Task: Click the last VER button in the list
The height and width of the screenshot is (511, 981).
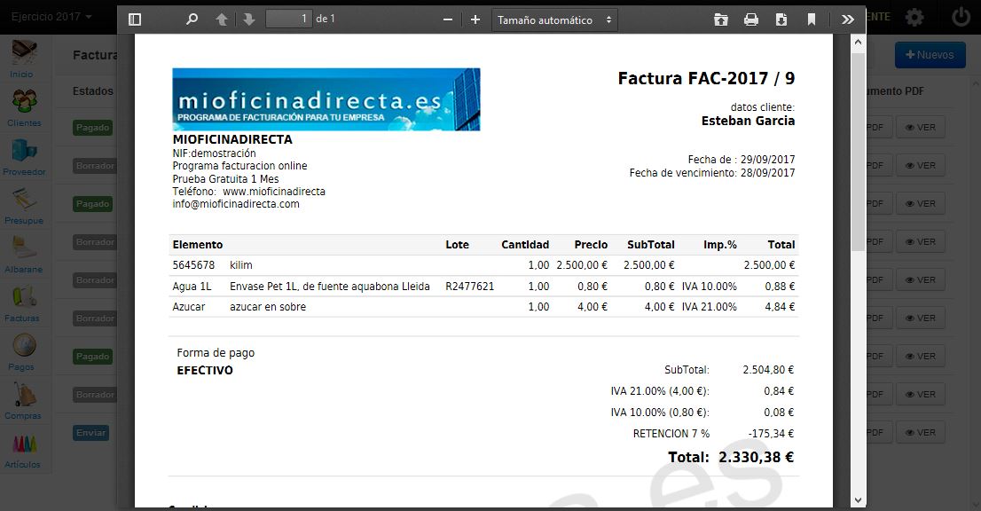Action: tap(921, 433)
